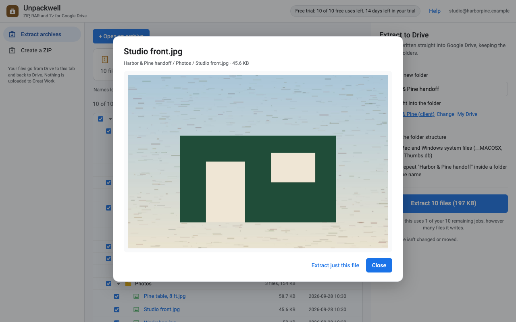Image resolution: width=516 pixels, height=322 pixels.
Task: Click Change next to the destination folder
Action: [445, 114]
